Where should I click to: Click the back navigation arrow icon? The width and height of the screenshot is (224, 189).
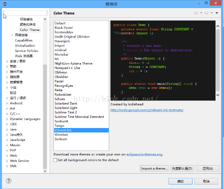[x=196, y=13]
